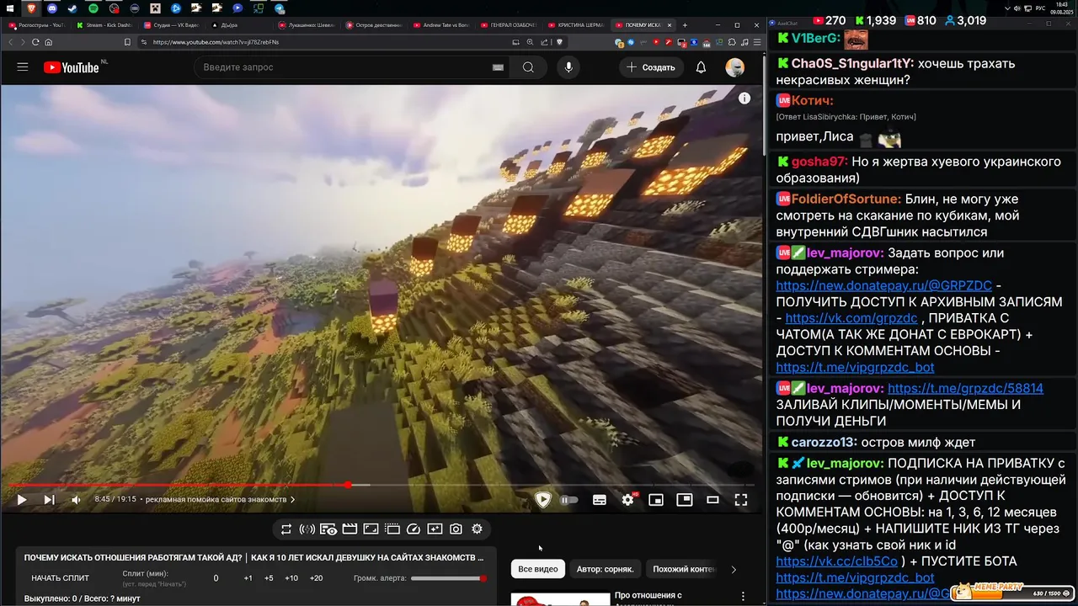This screenshot has height=606, width=1078.
Task: Open the YouTube hamburger guide menu
Action: (23, 67)
